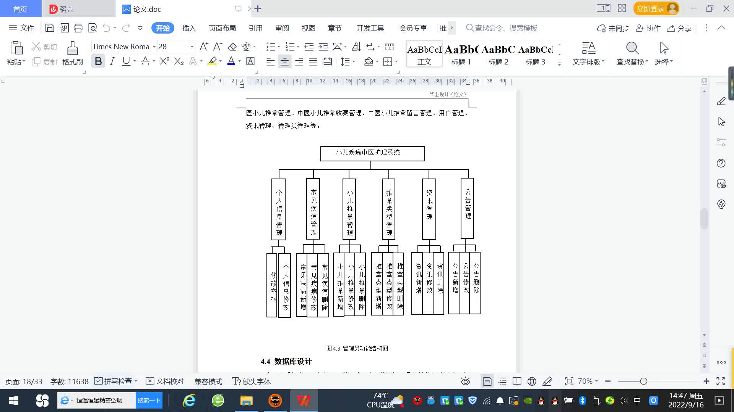Click the Save icon in quick access bar
This screenshot has width=734, height=412.
(x=49, y=28)
